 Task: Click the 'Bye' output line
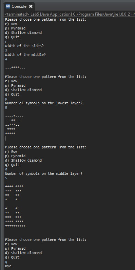point(8,266)
